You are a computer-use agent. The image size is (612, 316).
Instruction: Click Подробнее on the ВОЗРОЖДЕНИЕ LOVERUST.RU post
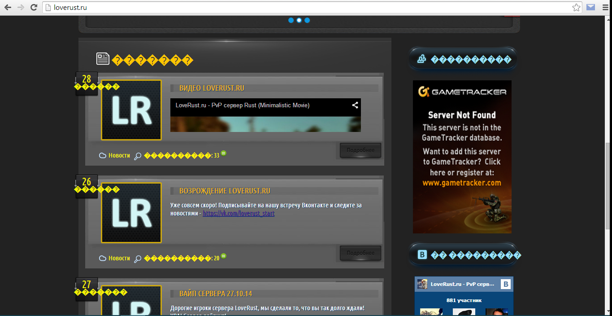(360, 253)
